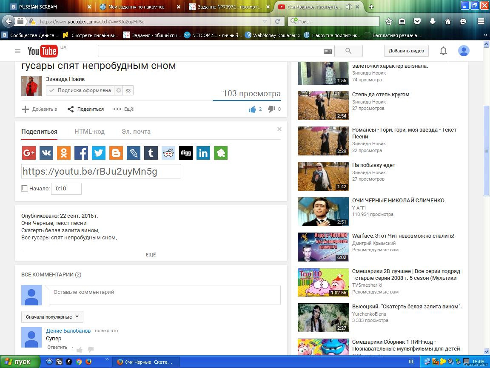Image resolution: width=490 pixels, height=368 pixels.
Task: Click the Добавить видео upload button
Action: pyautogui.click(x=406, y=51)
